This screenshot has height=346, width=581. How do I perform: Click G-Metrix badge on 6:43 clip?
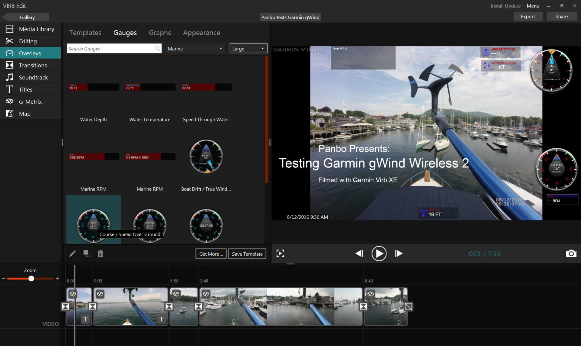(370, 294)
